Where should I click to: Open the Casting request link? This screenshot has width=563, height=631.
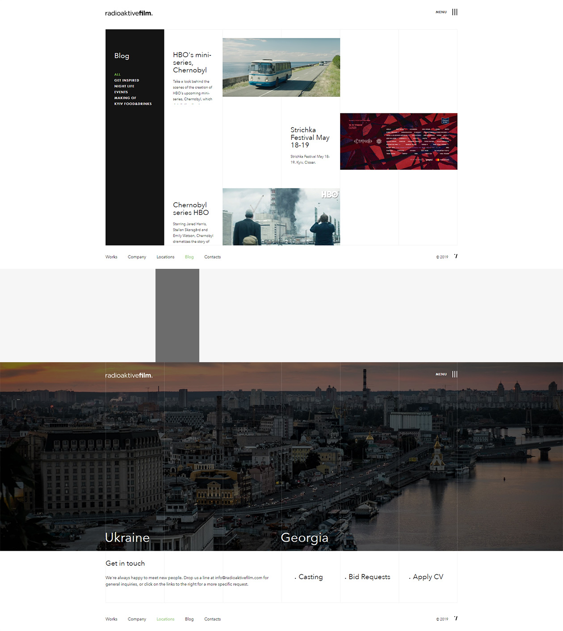tap(310, 577)
